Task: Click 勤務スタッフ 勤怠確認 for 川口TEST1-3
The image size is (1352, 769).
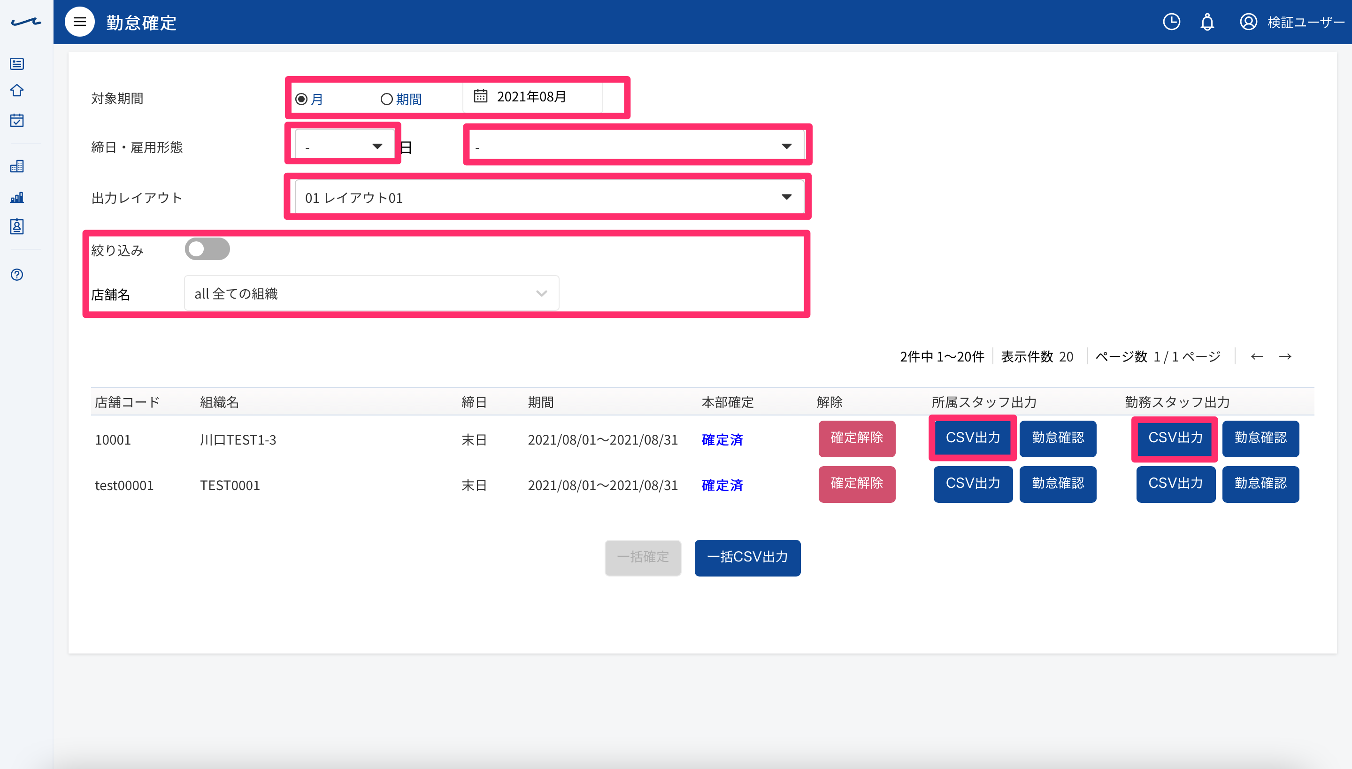Action: click(x=1260, y=438)
